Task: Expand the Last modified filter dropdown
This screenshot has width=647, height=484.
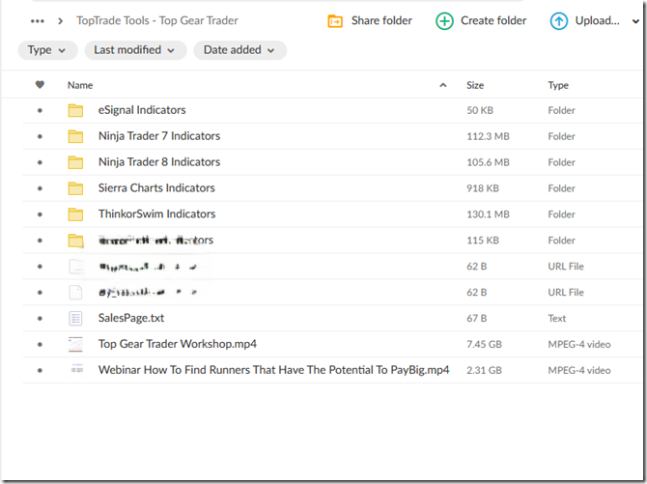Action: click(x=135, y=50)
